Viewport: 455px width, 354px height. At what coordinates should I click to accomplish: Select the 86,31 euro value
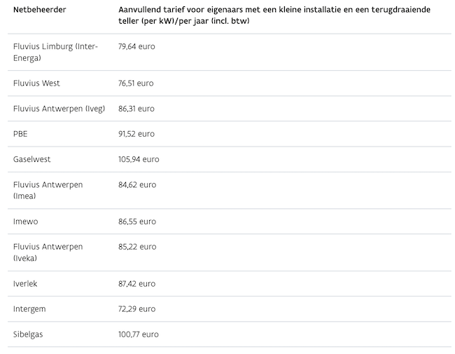tap(136, 109)
